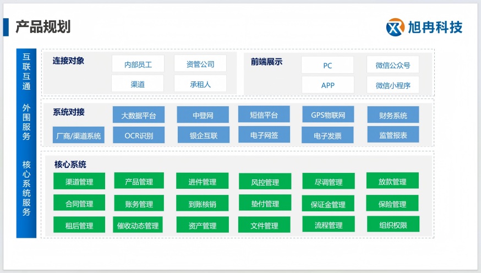This screenshot has height=273, width=481.
Task: Select the 电子发票 block
Action: coord(327,135)
